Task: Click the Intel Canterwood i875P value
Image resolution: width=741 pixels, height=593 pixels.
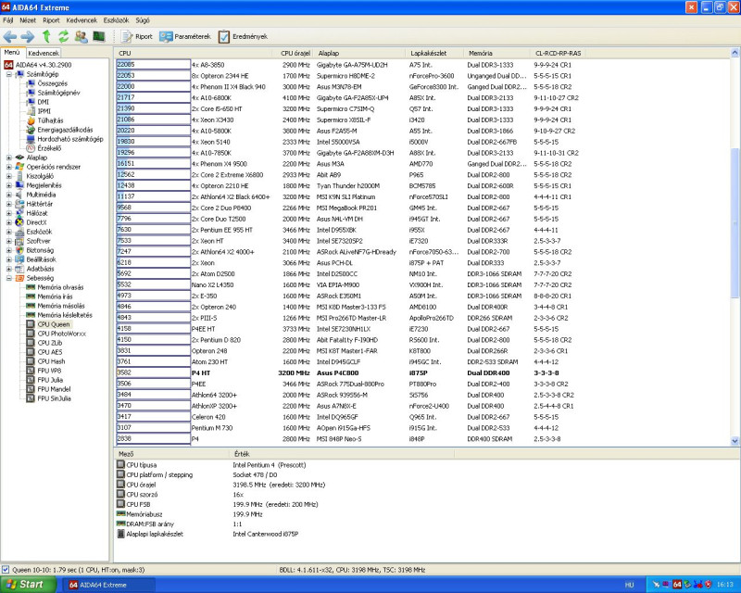Action: (266, 534)
